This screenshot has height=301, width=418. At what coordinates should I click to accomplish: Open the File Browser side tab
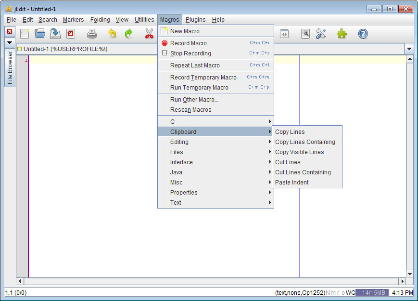coord(10,68)
